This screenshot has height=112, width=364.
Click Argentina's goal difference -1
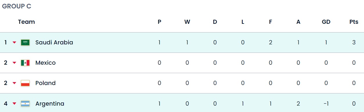point(326,104)
